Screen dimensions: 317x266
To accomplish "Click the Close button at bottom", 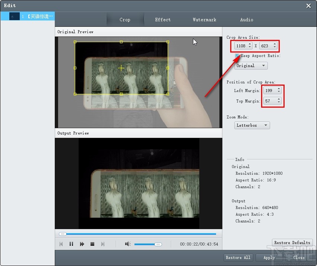I will point(299,257).
